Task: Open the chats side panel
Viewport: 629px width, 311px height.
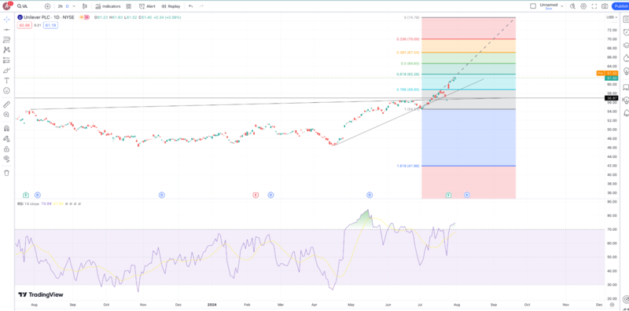Action: coord(626,87)
